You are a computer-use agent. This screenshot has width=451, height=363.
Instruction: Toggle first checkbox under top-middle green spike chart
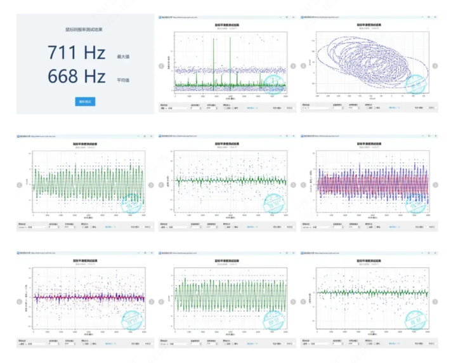tap(225, 109)
